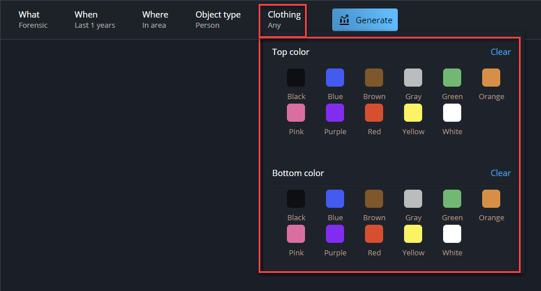Open the Object type filter
This screenshot has height=291, width=541.
click(218, 19)
